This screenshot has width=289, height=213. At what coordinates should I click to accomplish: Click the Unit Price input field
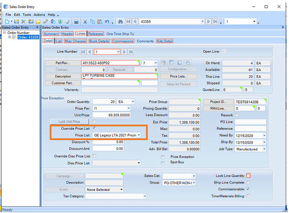pyautogui.click(x=111, y=115)
